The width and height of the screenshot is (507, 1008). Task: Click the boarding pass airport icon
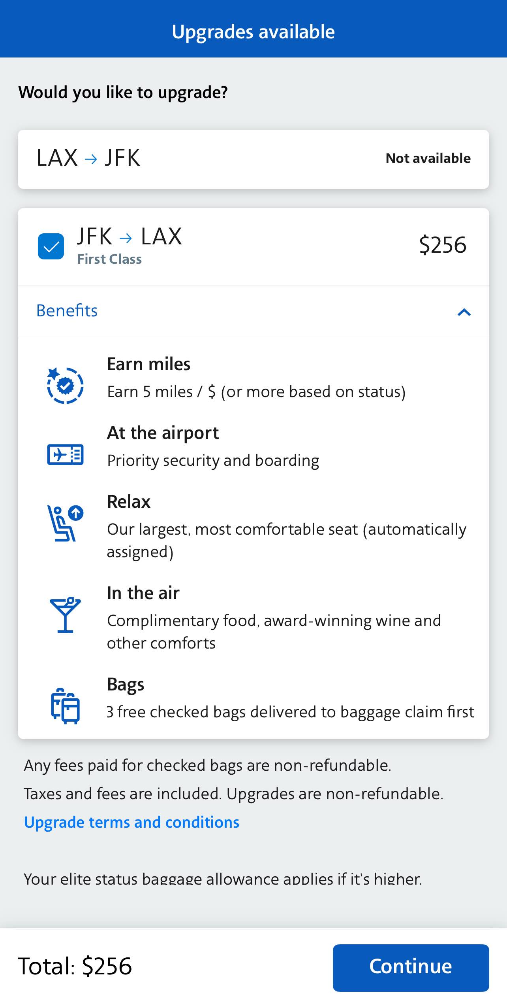(65, 454)
